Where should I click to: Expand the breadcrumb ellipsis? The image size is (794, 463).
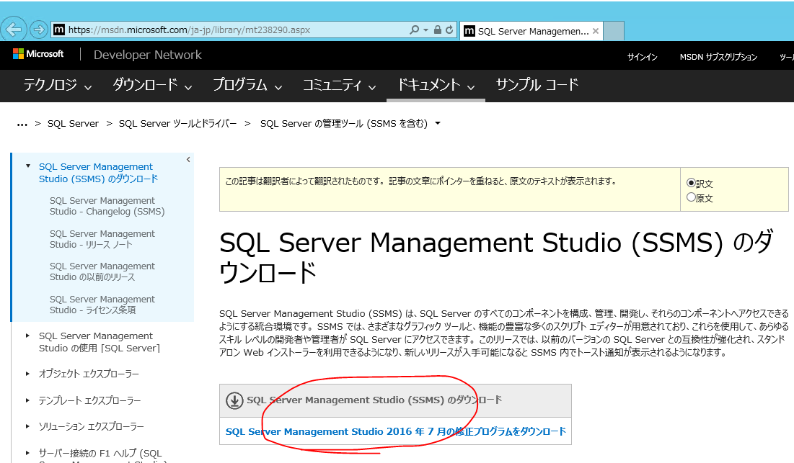tap(22, 124)
